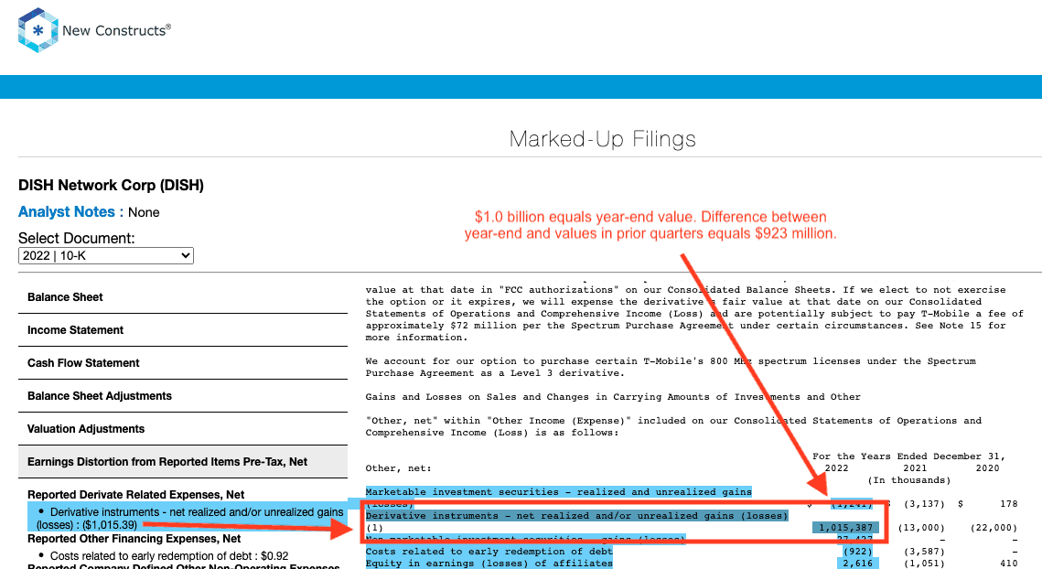This screenshot has height=569, width=1042.
Task: Select Earnings Distortion from Reported Items Pre-Tax, Net
Action: [x=183, y=462]
